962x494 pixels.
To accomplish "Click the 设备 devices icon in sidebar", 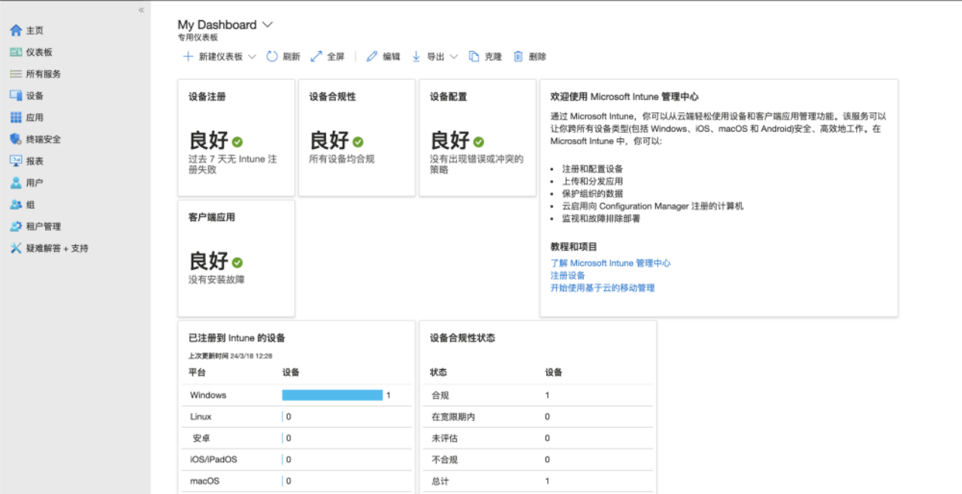I will coord(16,95).
